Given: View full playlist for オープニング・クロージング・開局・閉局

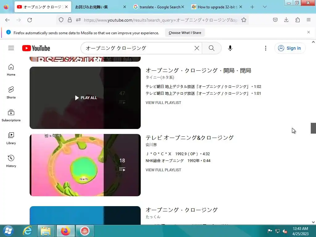Looking at the screenshot, I should point(163,103).
